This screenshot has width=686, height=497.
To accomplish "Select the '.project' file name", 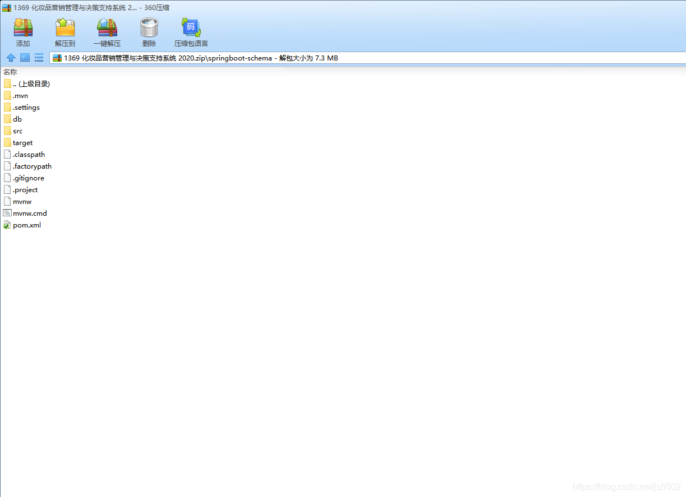I will [x=25, y=190].
